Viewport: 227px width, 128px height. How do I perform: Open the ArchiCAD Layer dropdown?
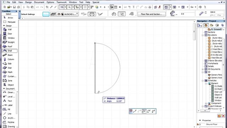click(67, 14)
